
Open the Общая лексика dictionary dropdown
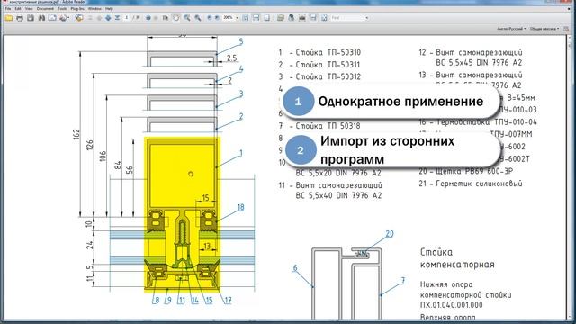[544, 29]
